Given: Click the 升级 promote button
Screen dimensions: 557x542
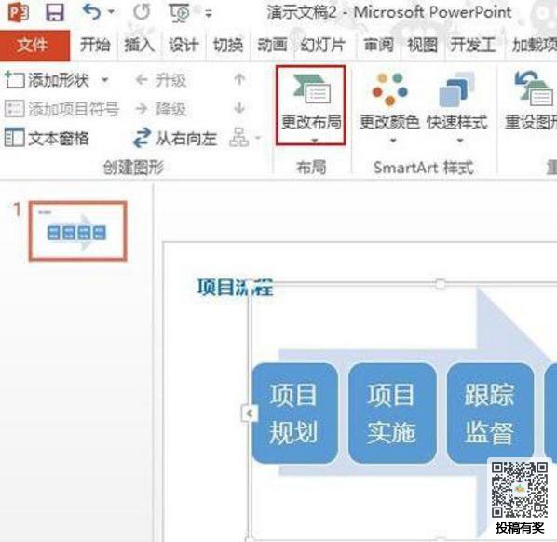Looking at the screenshot, I should 160,80.
